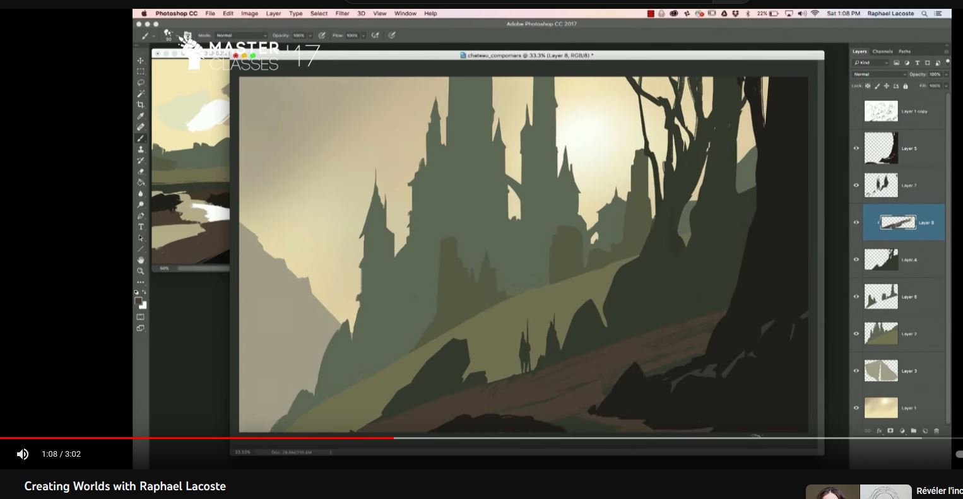
Task: Open layer filter Kind dropdown
Action: tap(871, 63)
